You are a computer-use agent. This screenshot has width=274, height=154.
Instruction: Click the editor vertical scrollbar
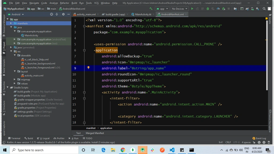click(267, 55)
